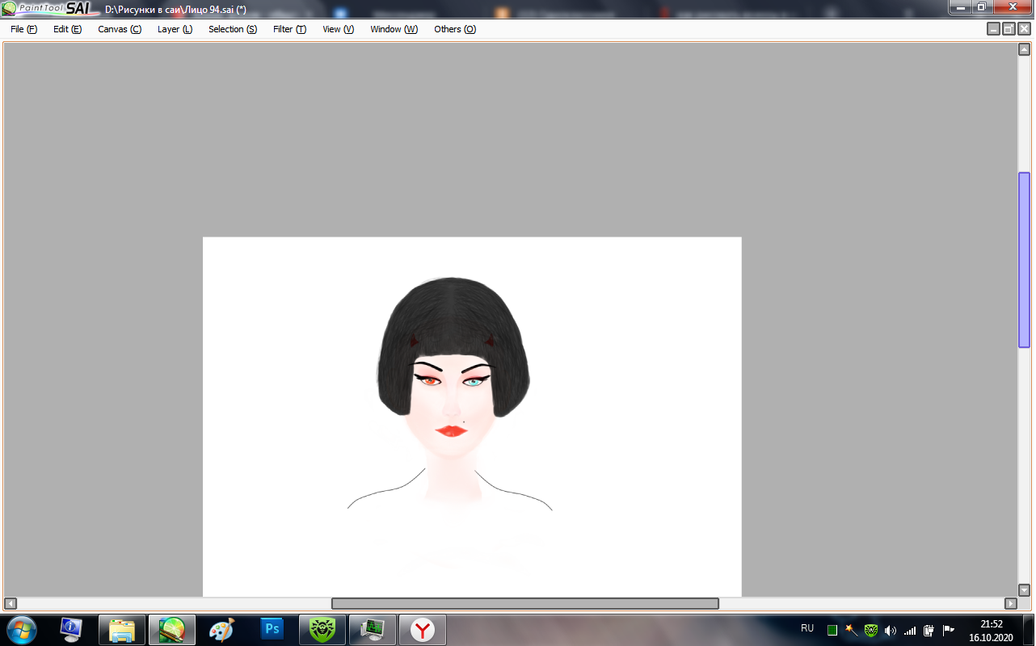Open Windows Start menu orb
The image size is (1036, 646).
point(22,629)
